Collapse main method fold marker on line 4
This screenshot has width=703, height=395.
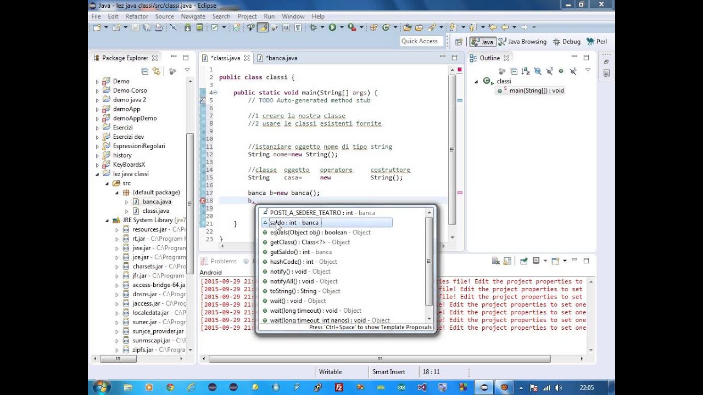[x=215, y=93]
